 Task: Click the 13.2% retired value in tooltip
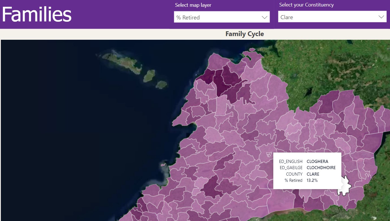tap(312, 180)
